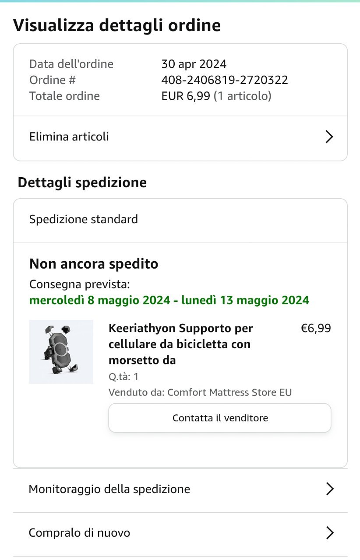Click the Non ancora spedito status
360x560 pixels.
(x=94, y=264)
